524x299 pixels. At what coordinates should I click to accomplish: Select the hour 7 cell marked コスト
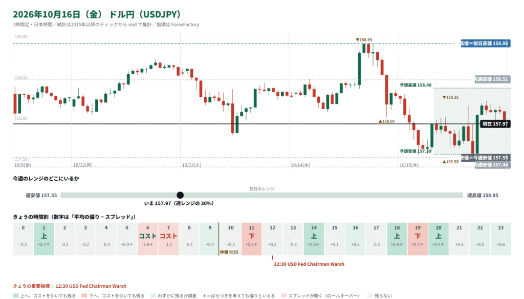(168, 239)
